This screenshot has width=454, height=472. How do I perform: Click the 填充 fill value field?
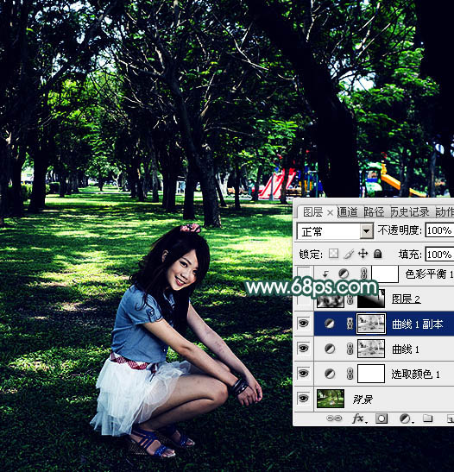(439, 255)
